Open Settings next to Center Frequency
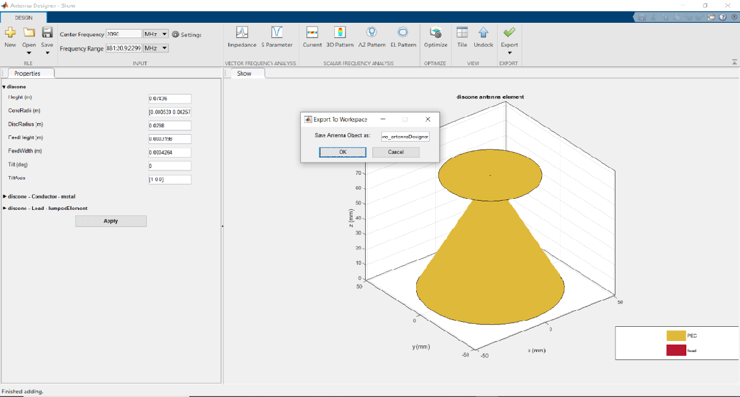Image resolution: width=740 pixels, height=397 pixels. [x=187, y=34]
